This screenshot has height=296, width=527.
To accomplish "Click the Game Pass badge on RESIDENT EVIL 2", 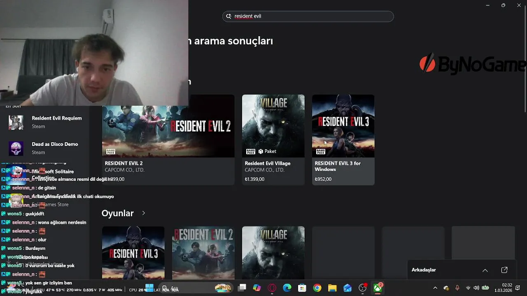I will pyautogui.click(x=111, y=151).
